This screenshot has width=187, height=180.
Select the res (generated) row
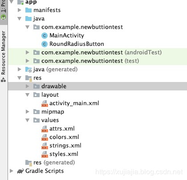[x=98, y=163]
